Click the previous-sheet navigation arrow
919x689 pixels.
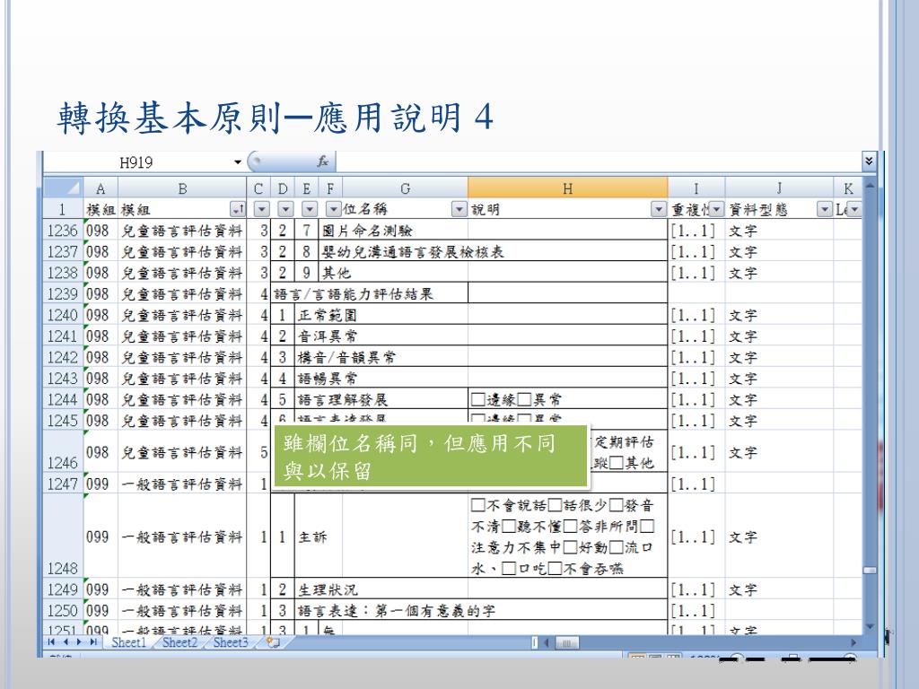click(65, 642)
